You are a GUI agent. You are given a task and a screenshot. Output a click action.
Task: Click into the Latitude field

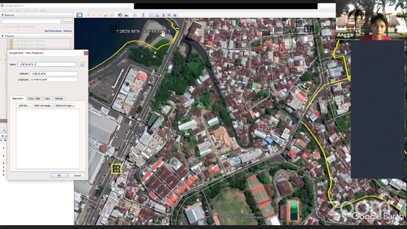[x=53, y=74]
